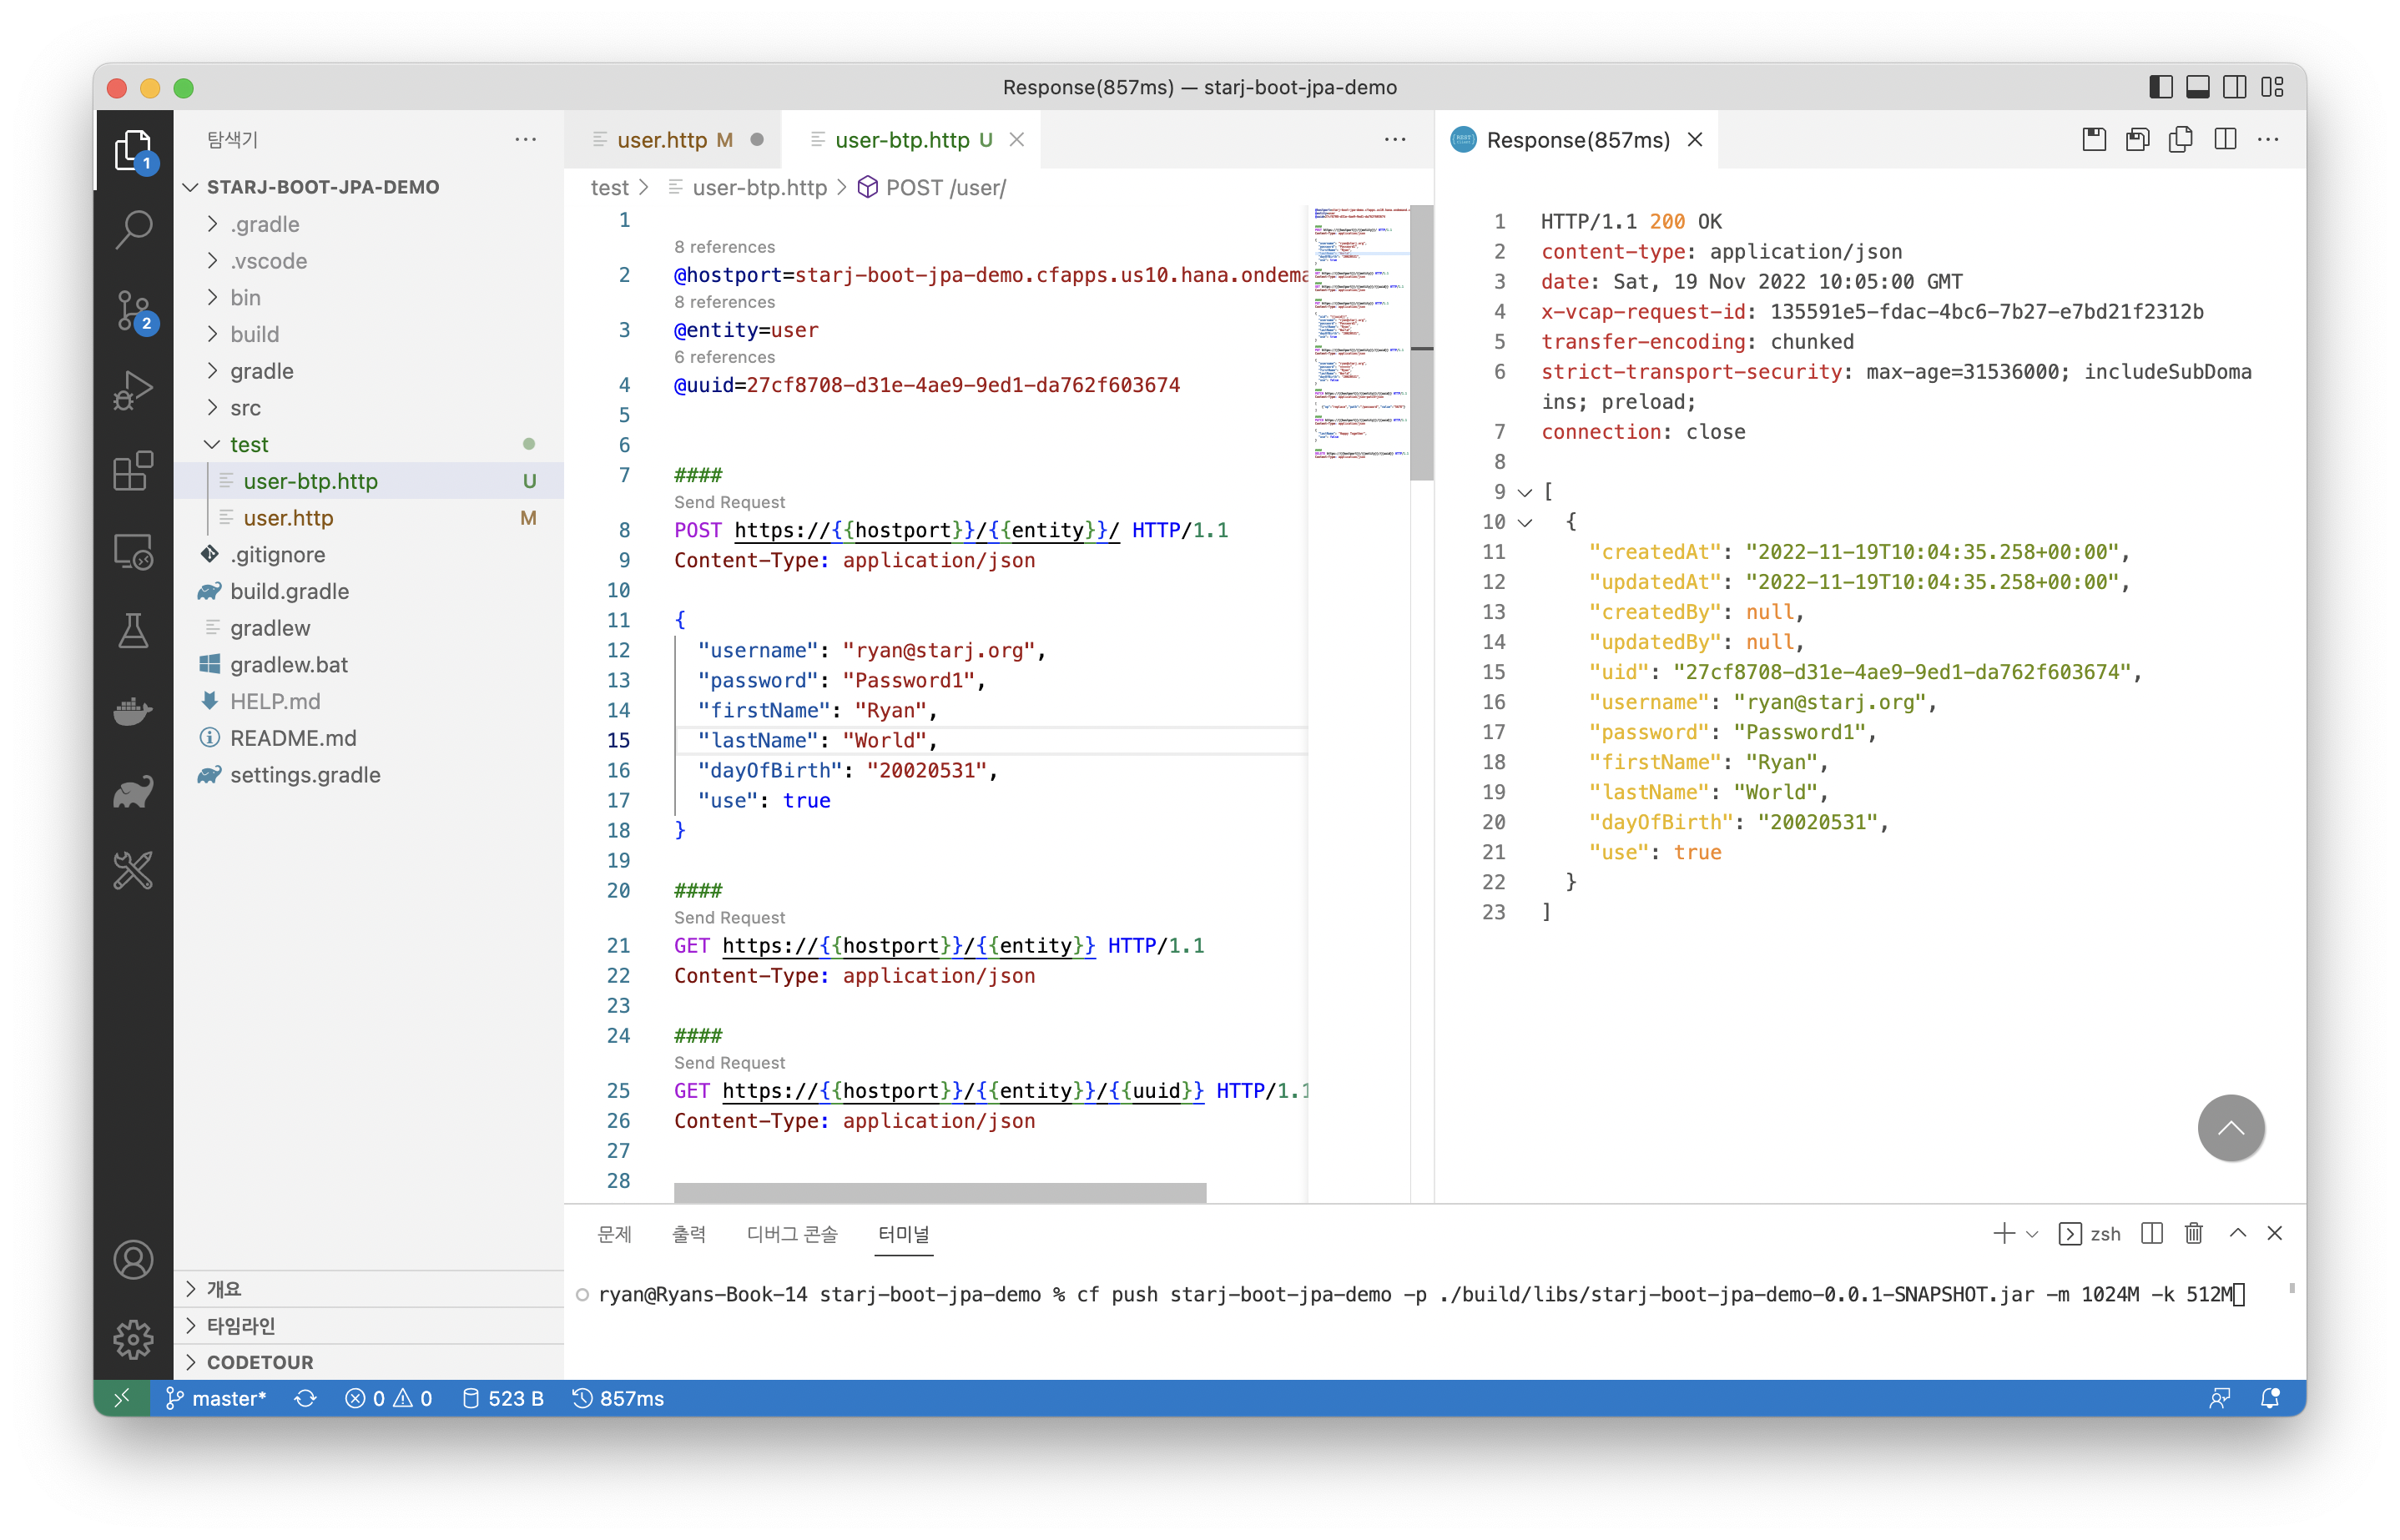Image resolution: width=2400 pixels, height=1540 pixels.
Task: Click the master branch in status bar
Action: 217,1398
